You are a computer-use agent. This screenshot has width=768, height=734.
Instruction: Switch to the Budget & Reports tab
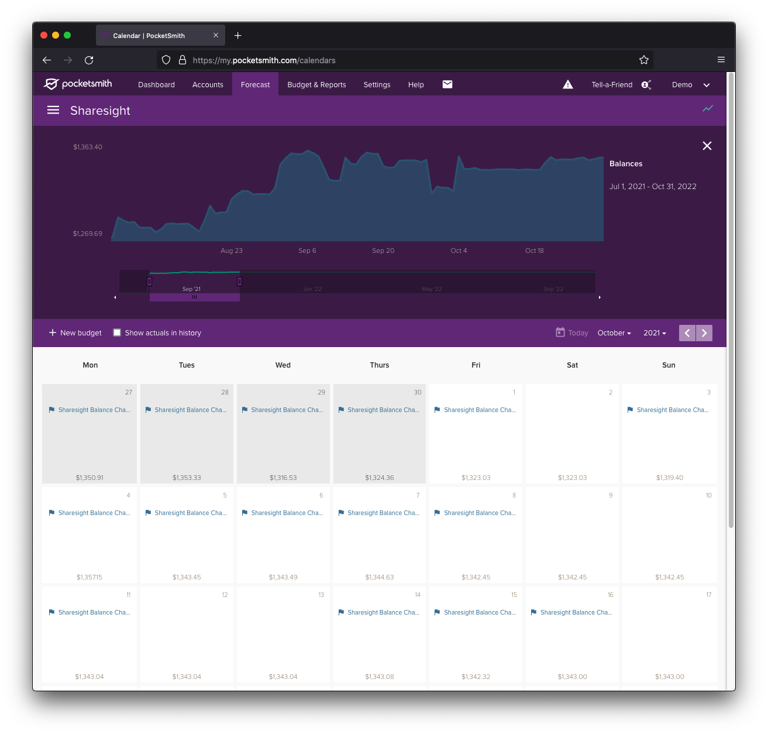pyautogui.click(x=316, y=84)
